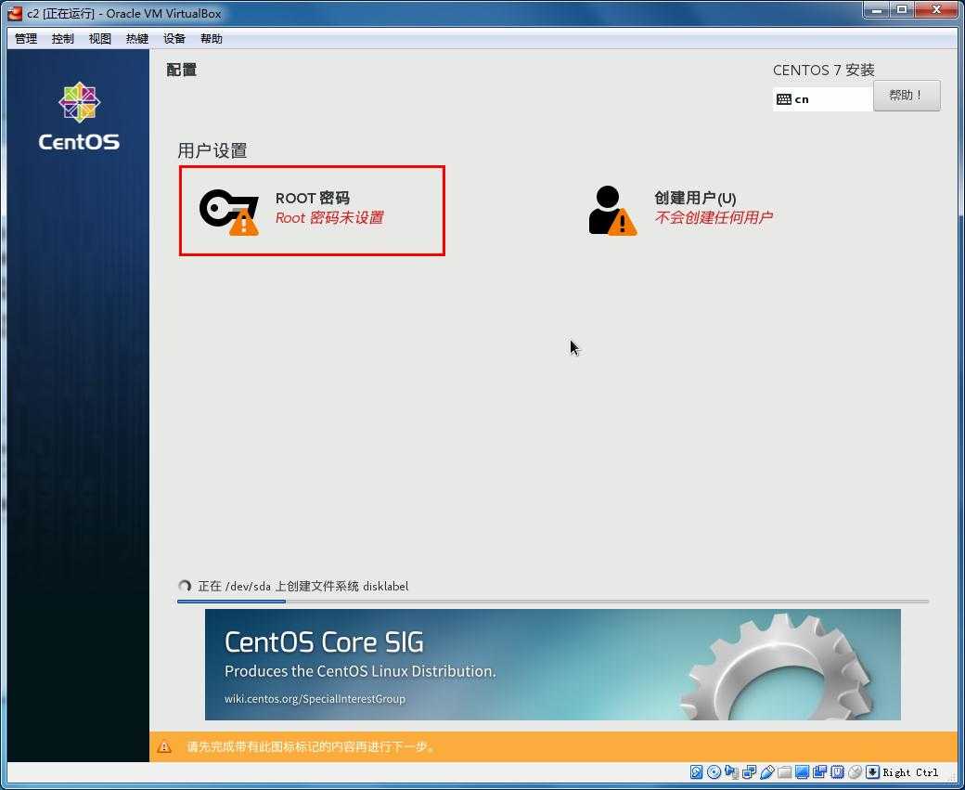Click the 创建用户(U) label
Image resolution: width=965 pixels, height=790 pixels.
pyautogui.click(x=695, y=199)
